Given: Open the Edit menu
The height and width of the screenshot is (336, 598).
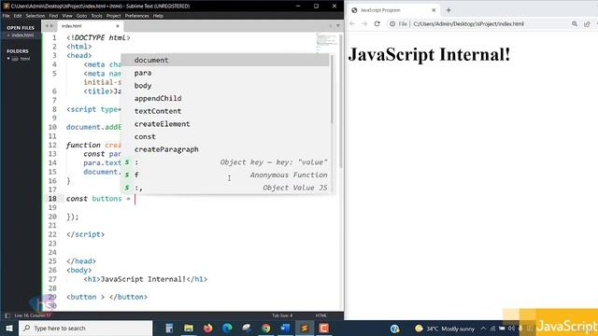Looking at the screenshot, I should (x=18, y=16).
